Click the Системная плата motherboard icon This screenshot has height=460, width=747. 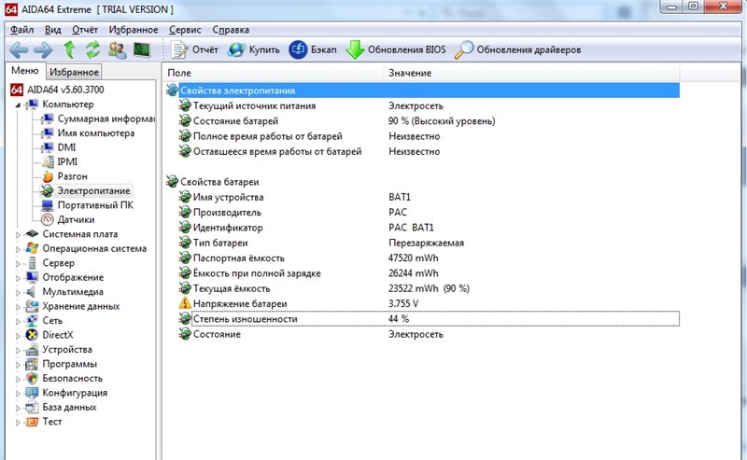point(32,234)
